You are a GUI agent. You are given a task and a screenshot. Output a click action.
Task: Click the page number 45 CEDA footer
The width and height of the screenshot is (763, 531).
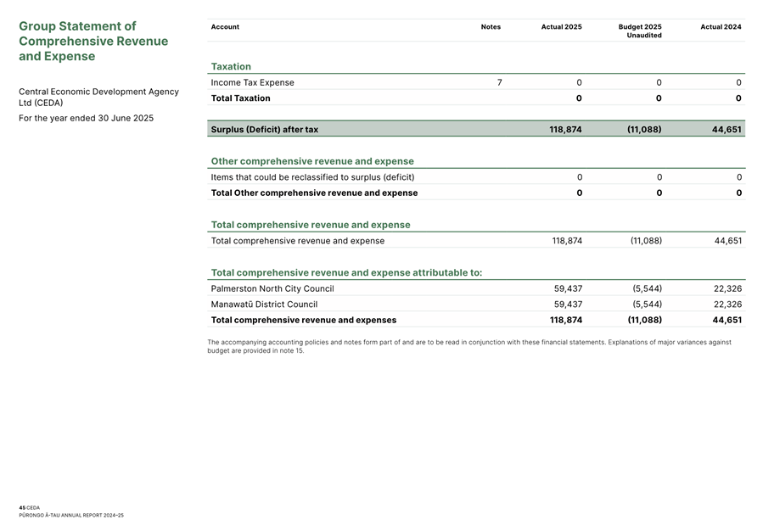(30, 507)
